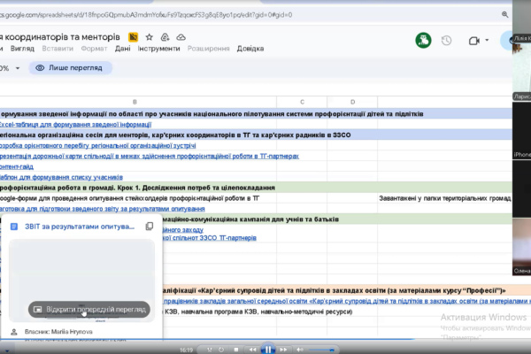
Task: Click the move-to-folder icon beside the title
Action: point(165,37)
